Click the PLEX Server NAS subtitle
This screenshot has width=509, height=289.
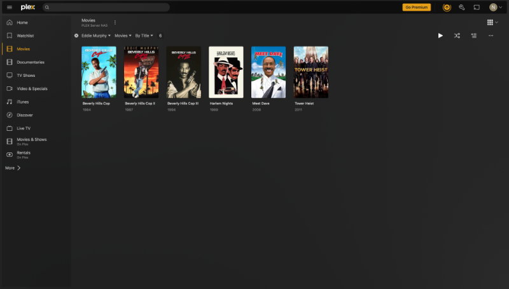point(94,25)
